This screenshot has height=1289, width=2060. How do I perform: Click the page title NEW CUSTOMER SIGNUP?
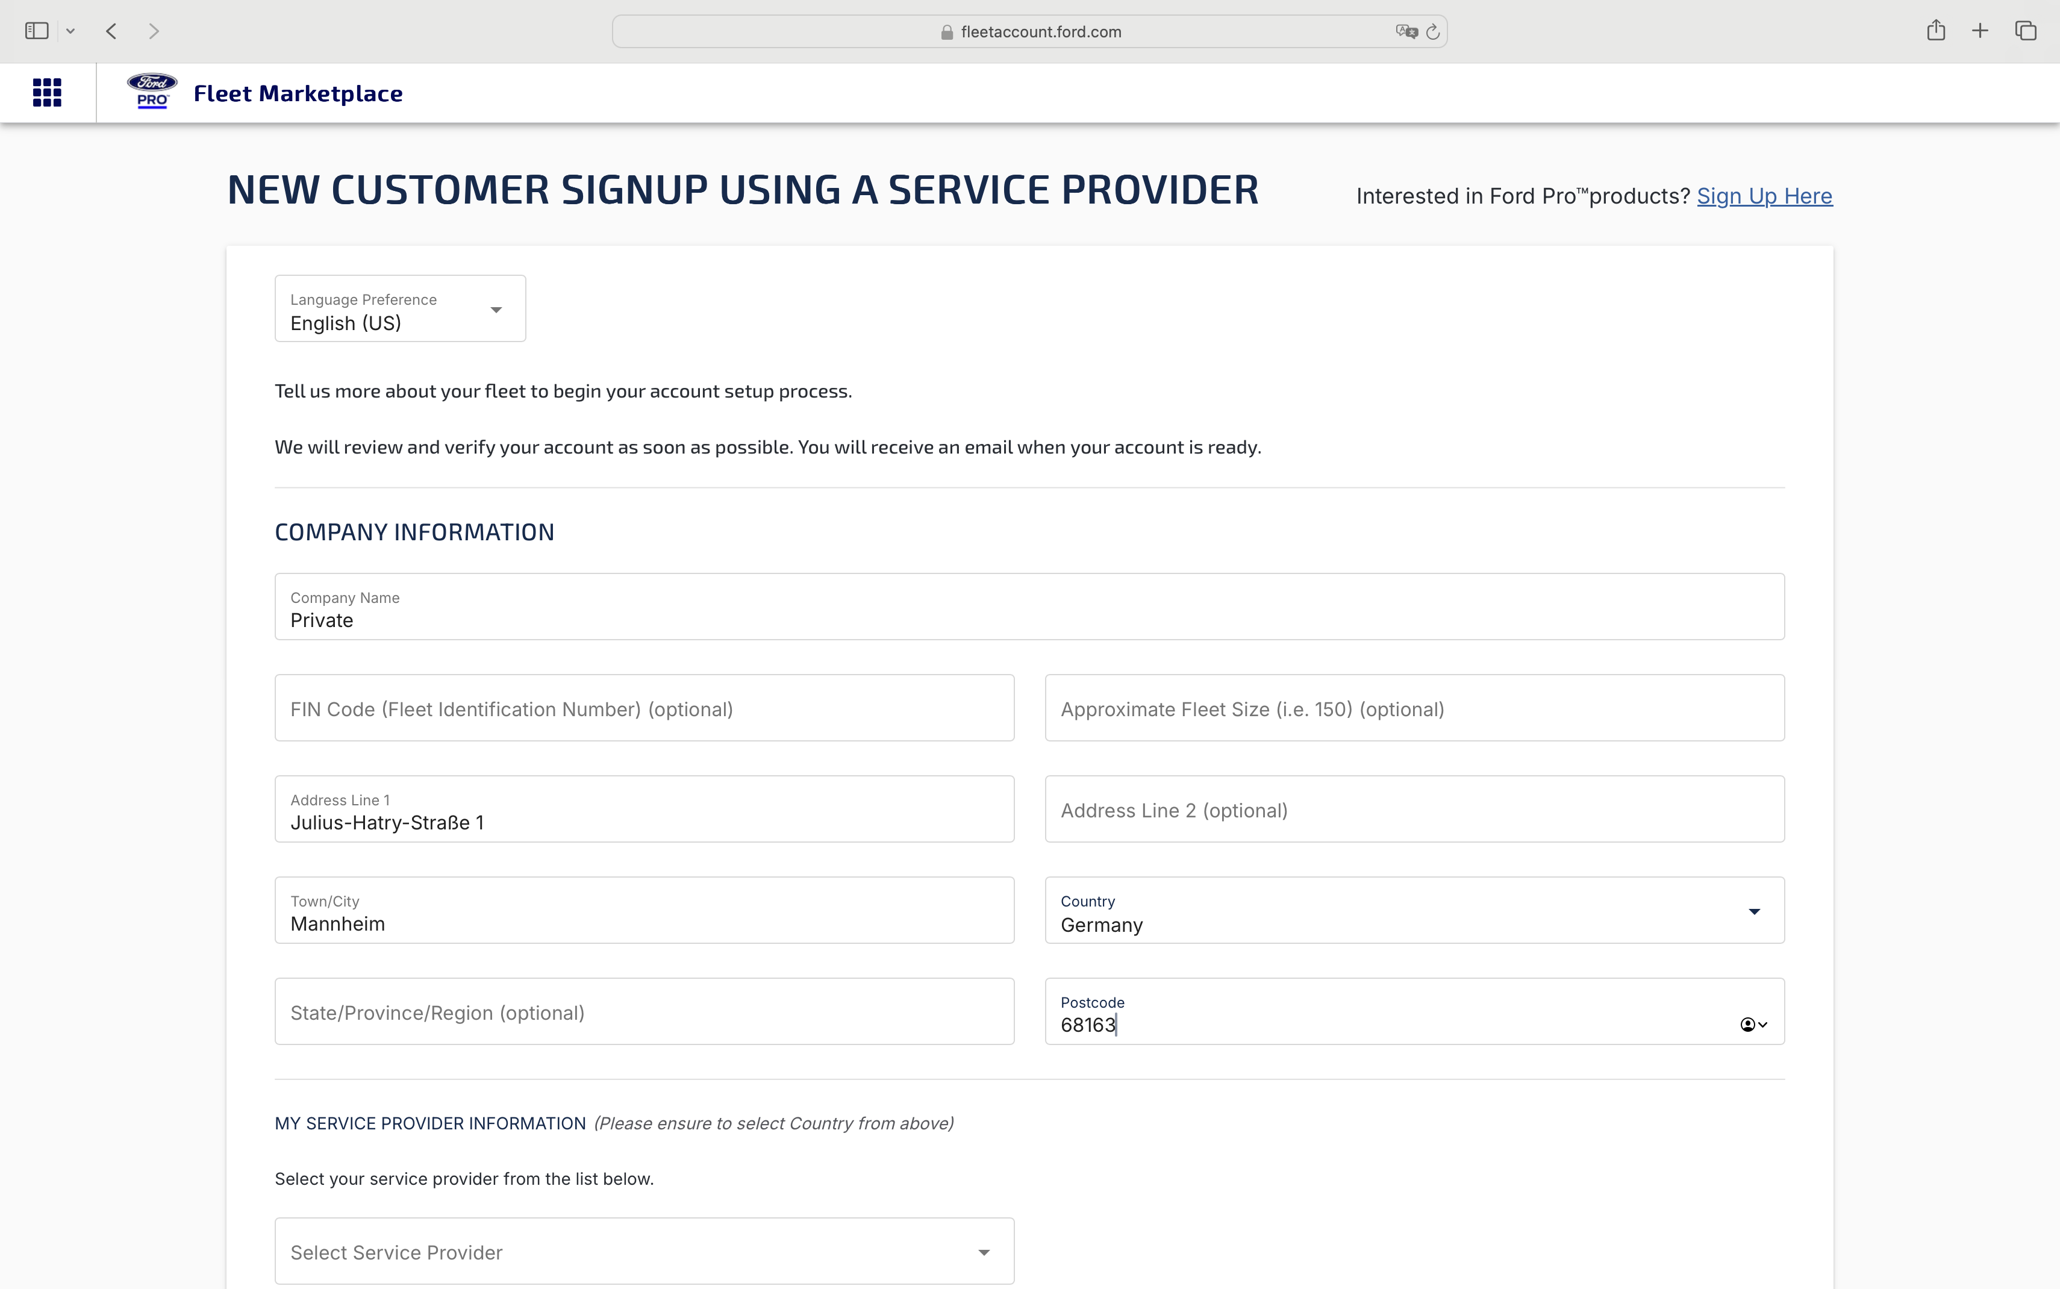[x=742, y=189]
